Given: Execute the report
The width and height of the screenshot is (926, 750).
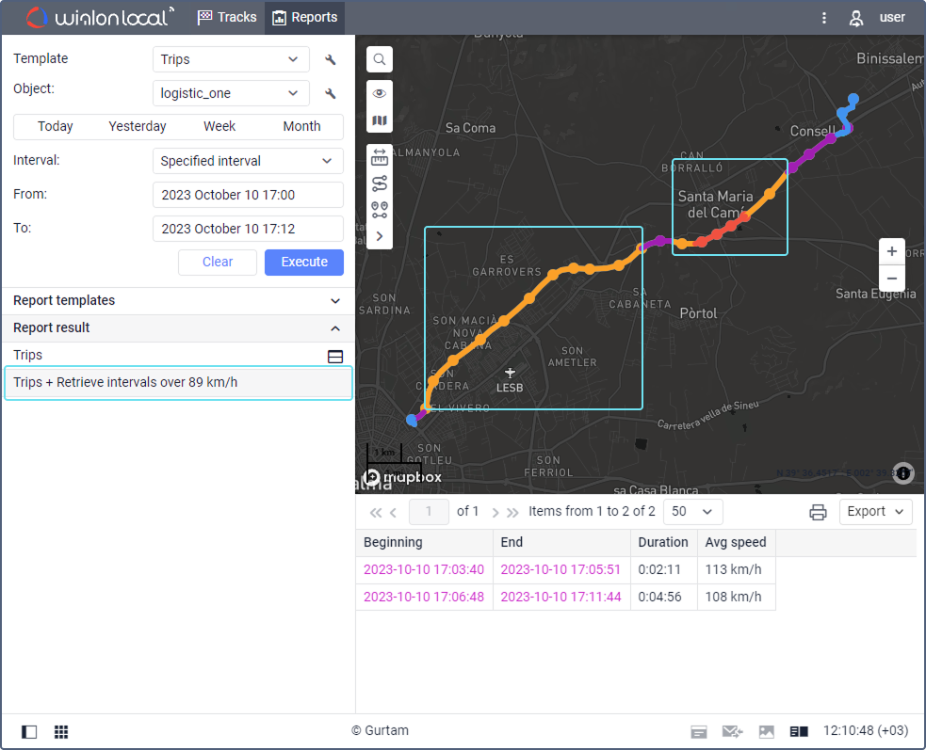Looking at the screenshot, I should [304, 262].
